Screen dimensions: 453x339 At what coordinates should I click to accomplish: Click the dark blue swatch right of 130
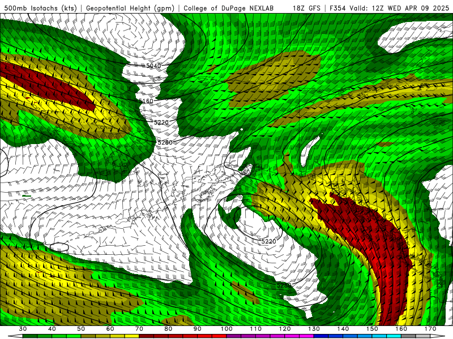point(321,336)
